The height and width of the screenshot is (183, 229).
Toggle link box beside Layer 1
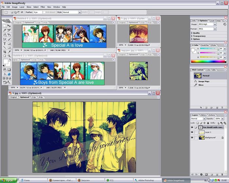[x=196, y=132]
